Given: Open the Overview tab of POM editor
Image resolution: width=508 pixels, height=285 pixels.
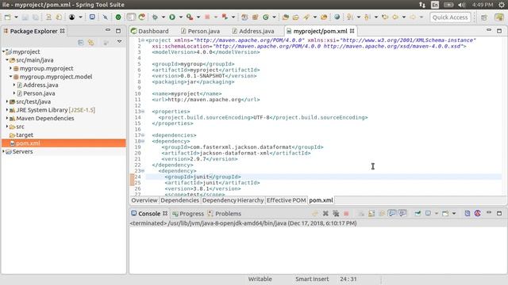Looking at the screenshot, I should 144,200.
